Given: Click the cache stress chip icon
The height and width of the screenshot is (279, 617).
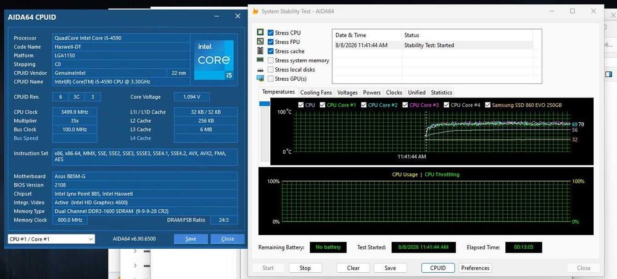Looking at the screenshot, I should [x=260, y=51].
